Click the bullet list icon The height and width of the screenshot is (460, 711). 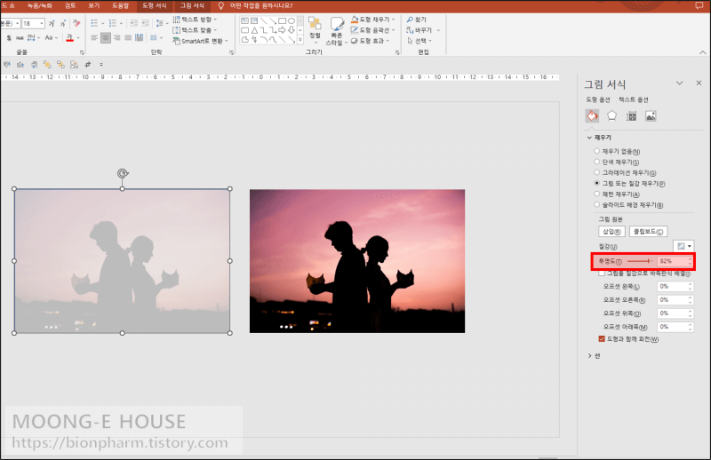(x=94, y=23)
